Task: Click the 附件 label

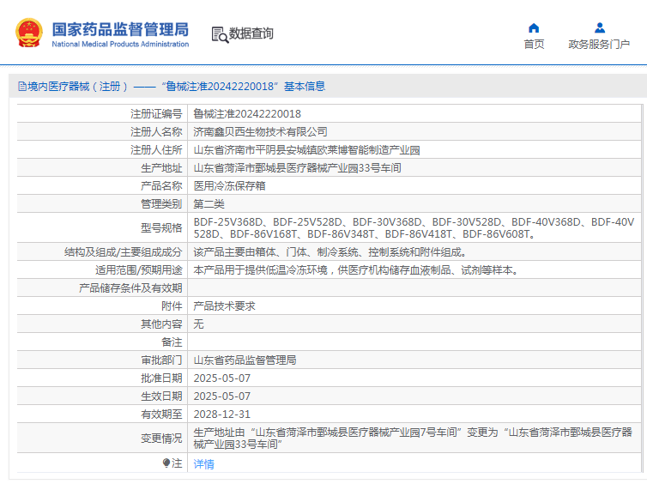Action: 172,306
